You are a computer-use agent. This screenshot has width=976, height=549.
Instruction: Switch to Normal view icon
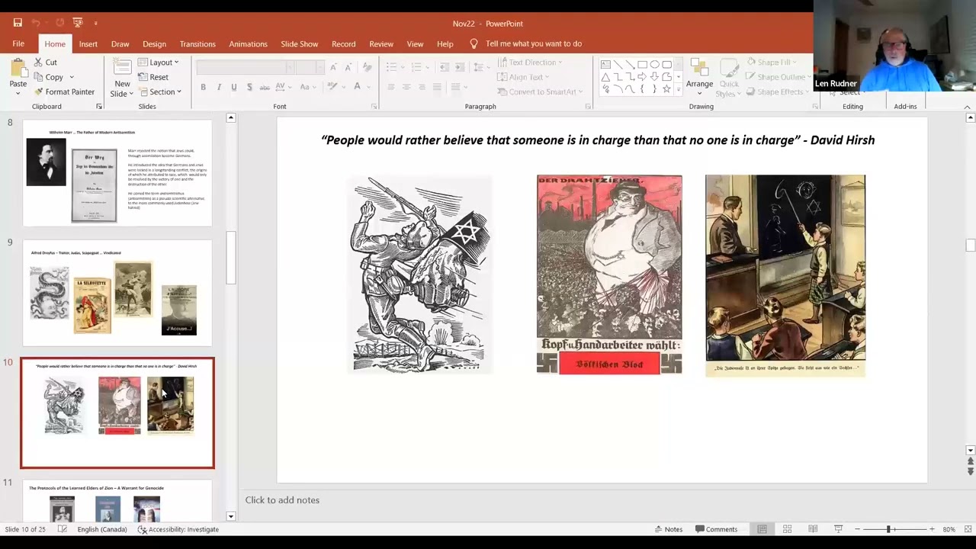pyautogui.click(x=762, y=529)
